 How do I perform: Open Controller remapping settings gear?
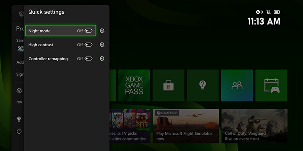pos(102,58)
